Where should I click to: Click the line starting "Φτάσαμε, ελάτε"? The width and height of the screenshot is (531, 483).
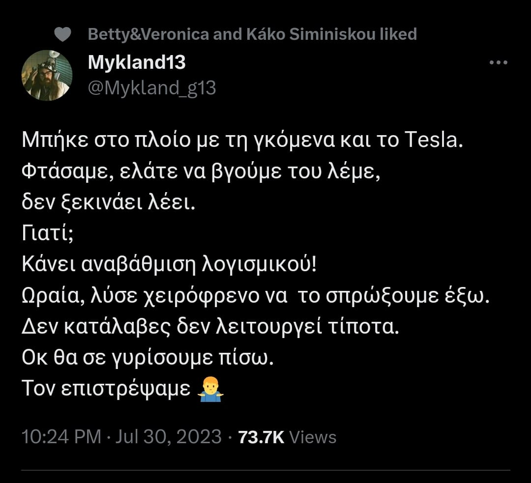201,173
